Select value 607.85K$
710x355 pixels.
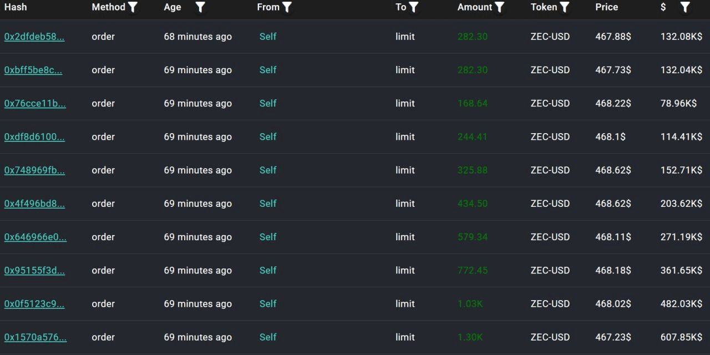coord(681,337)
